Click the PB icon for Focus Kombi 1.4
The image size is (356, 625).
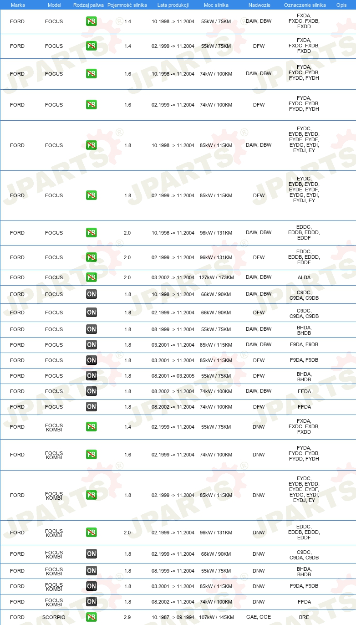point(92,427)
